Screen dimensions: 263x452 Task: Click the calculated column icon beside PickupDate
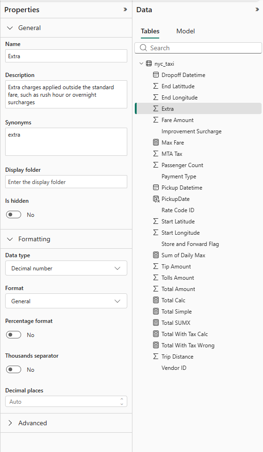point(156,199)
